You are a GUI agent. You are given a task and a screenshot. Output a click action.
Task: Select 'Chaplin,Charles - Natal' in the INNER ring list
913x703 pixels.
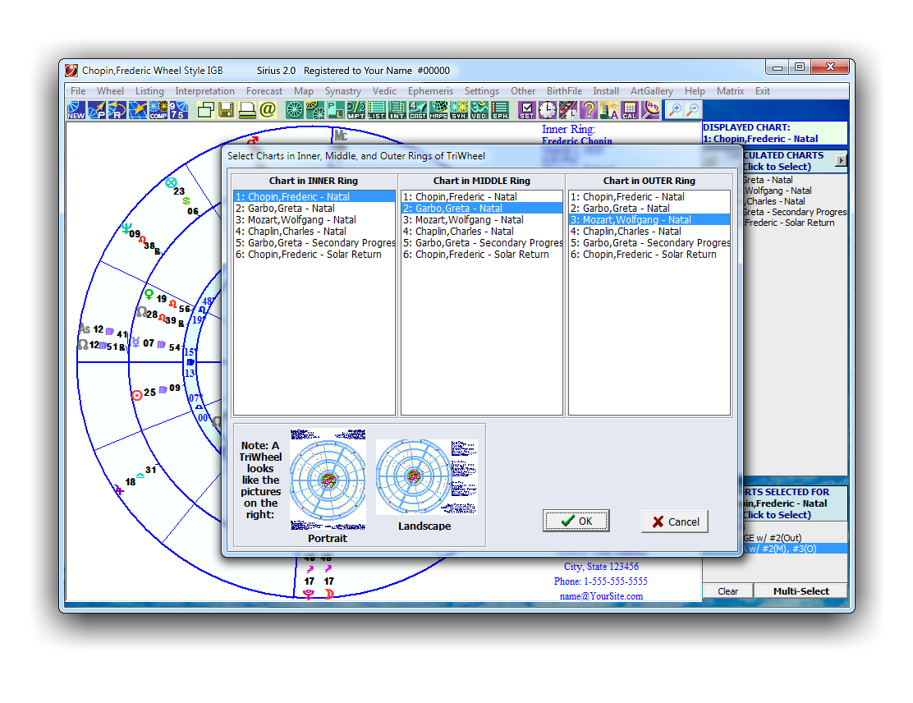(x=314, y=232)
